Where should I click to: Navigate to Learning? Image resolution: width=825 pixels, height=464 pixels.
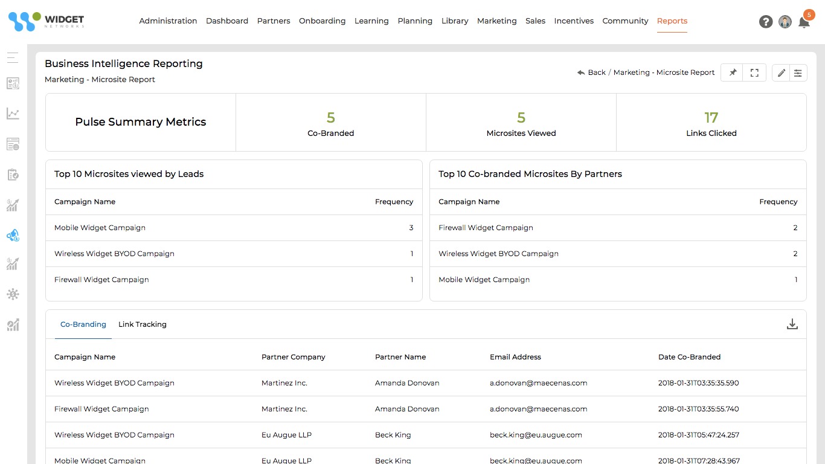click(371, 21)
